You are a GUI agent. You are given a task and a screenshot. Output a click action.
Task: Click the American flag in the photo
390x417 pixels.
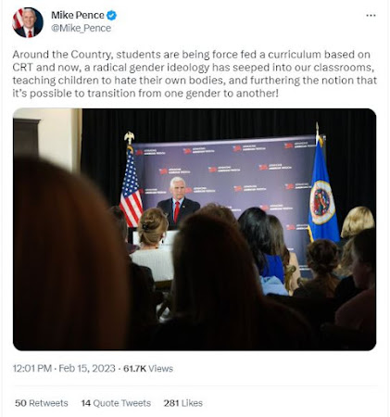coord(131,185)
